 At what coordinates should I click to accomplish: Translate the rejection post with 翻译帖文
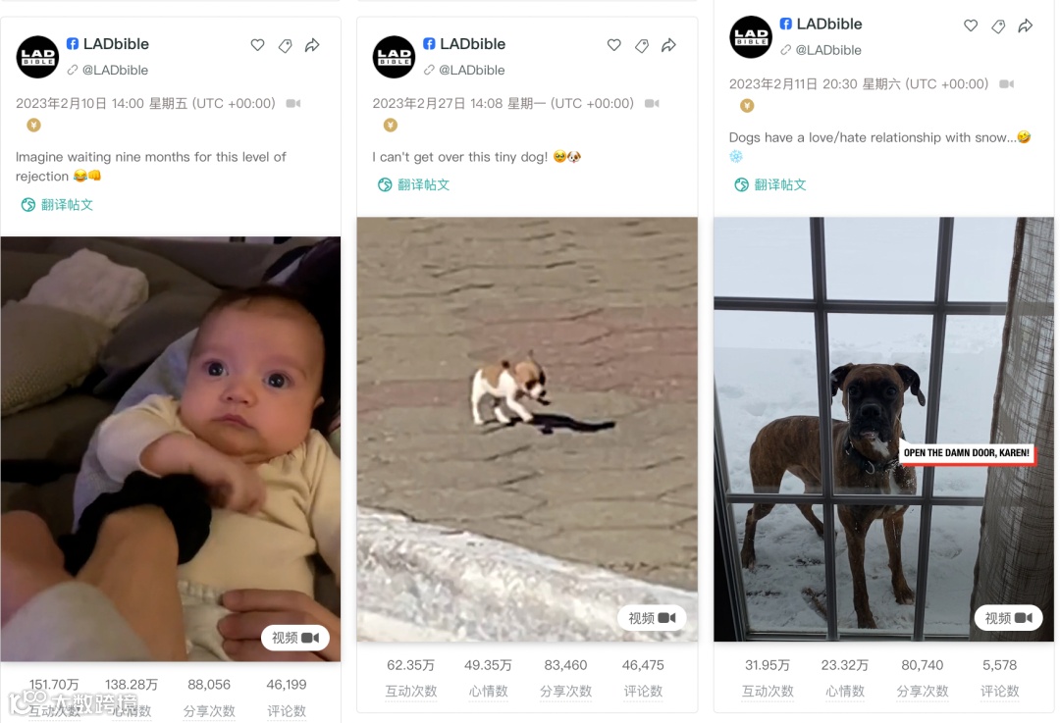pos(57,205)
